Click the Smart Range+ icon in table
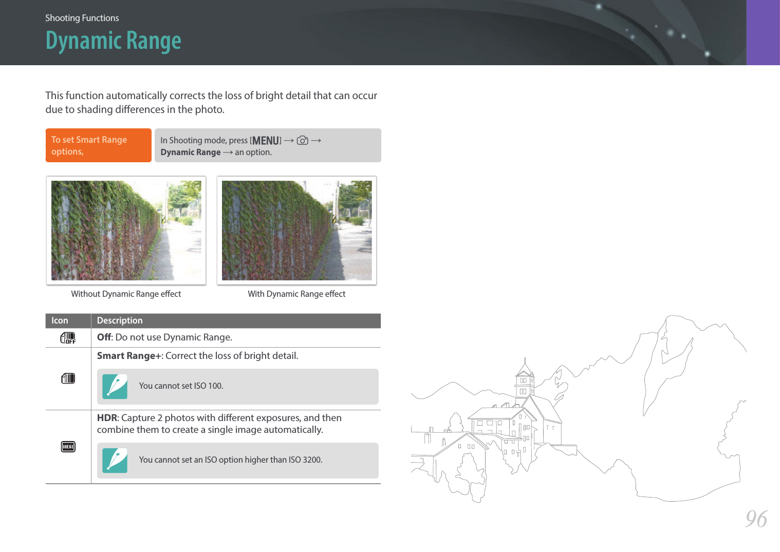780x552 pixels. click(68, 378)
